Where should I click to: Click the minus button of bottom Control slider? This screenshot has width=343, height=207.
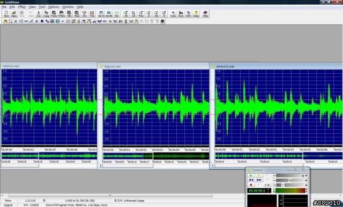(x=274, y=185)
